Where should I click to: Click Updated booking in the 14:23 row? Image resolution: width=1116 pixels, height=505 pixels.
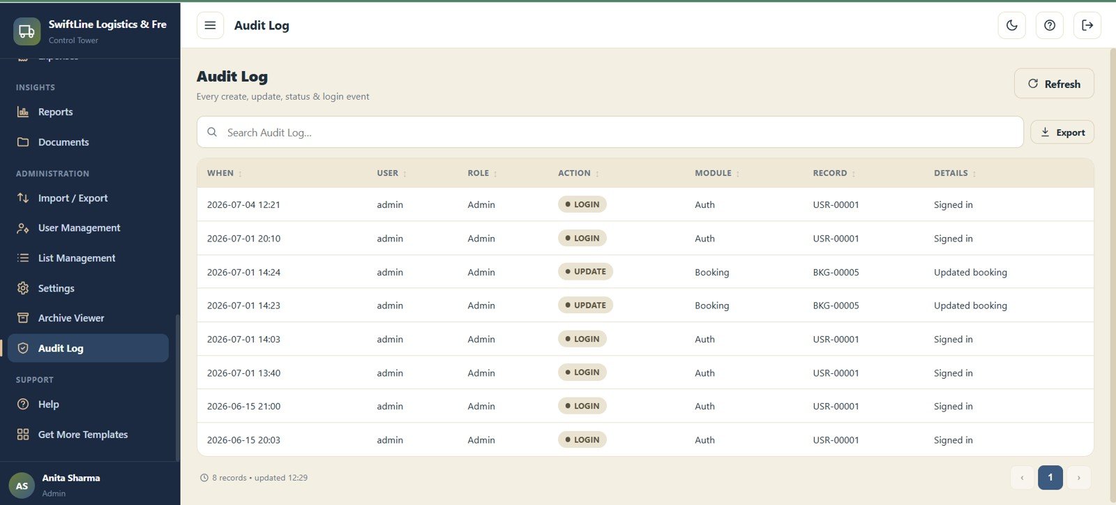pos(970,306)
